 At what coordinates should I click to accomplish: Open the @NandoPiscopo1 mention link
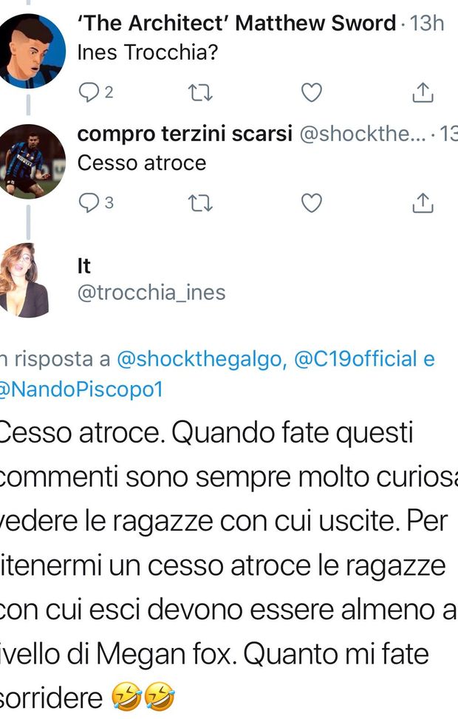(x=81, y=389)
